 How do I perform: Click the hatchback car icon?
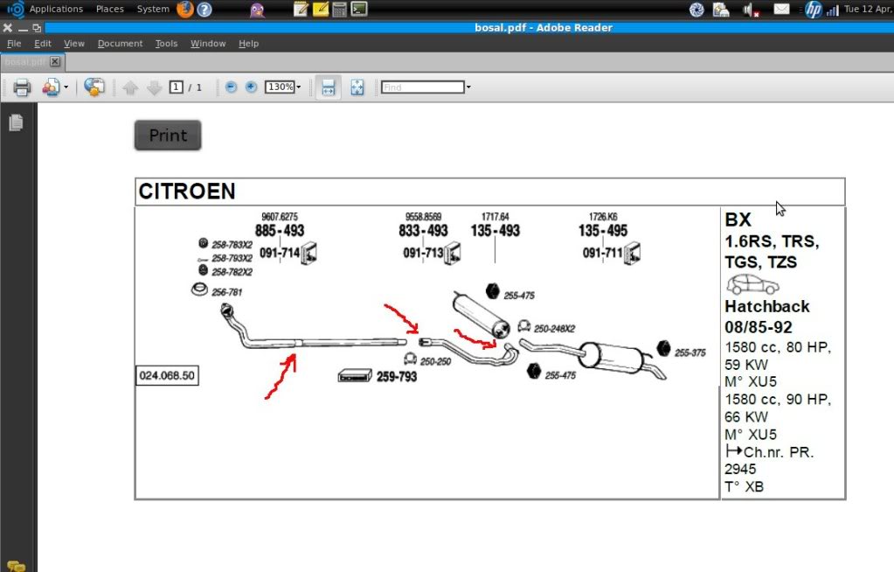coord(752,284)
